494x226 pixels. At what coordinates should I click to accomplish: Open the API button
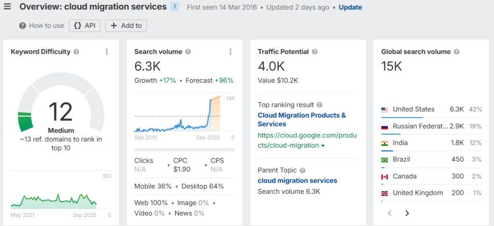84,25
